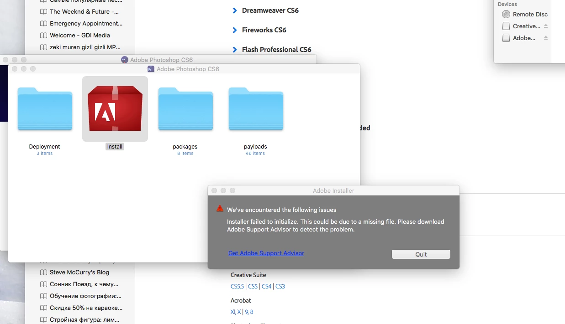
Task: Click the Creative… drive icon in Devices
Action: (x=506, y=26)
